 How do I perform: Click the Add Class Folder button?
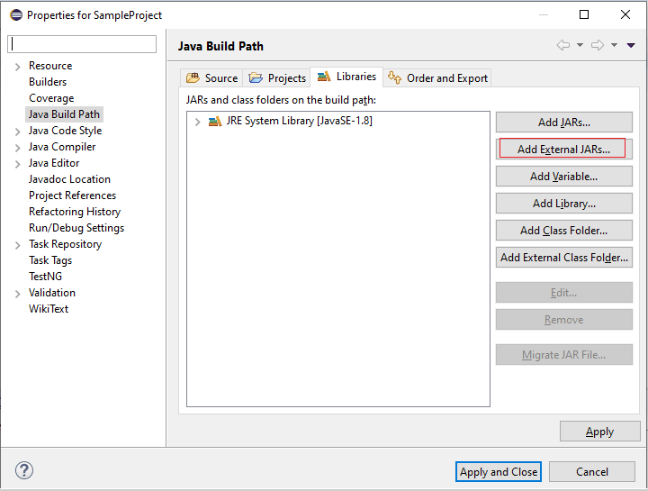[563, 231]
